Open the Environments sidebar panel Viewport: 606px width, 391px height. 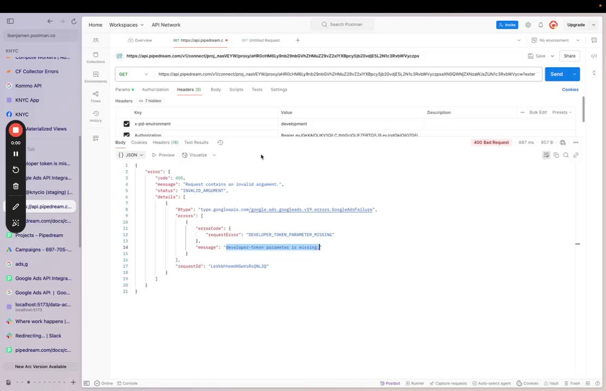95,77
